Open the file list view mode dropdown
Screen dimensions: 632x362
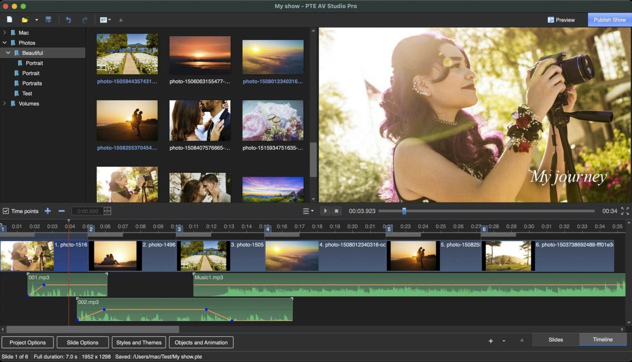[x=105, y=20]
